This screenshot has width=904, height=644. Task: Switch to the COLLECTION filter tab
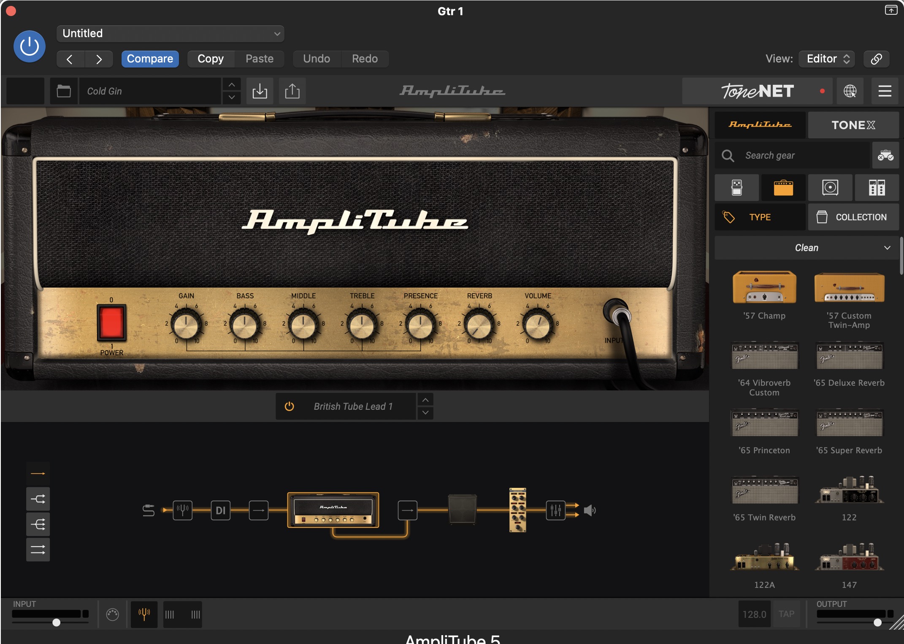[853, 217]
